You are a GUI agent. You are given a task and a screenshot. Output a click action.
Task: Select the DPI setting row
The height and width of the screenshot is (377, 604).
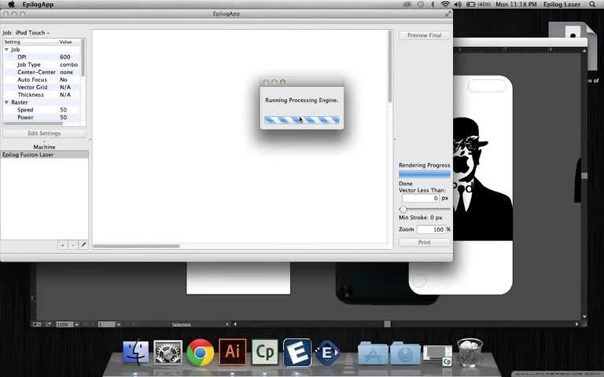click(x=42, y=57)
